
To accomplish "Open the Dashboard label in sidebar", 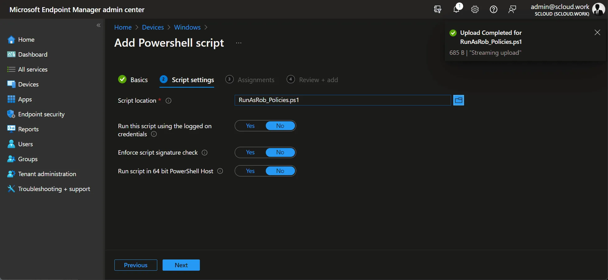I will coord(33,54).
